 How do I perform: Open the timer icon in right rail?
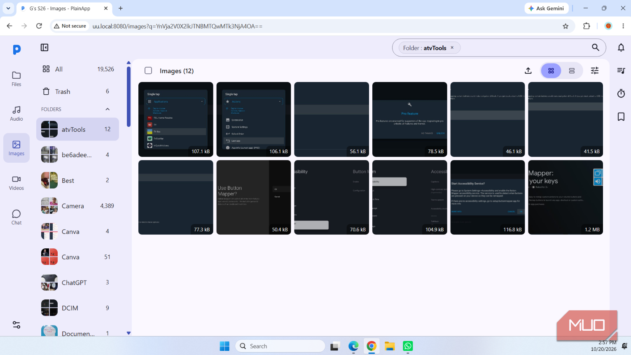pos(621,93)
